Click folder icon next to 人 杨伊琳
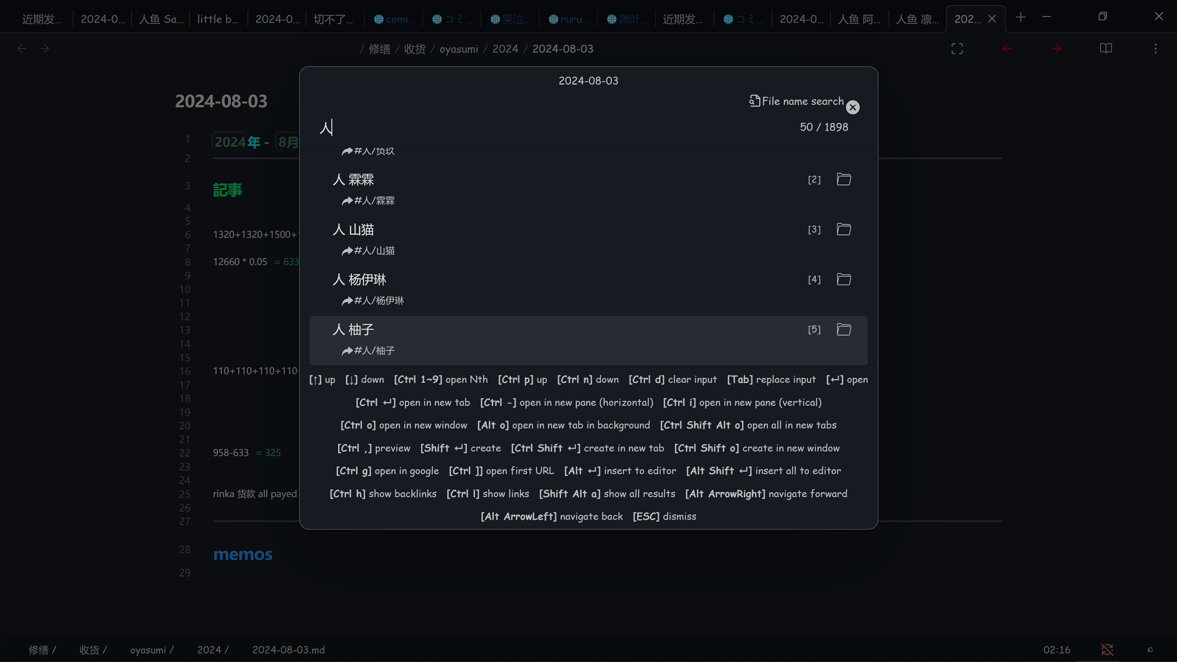Image resolution: width=1177 pixels, height=662 pixels. pyautogui.click(x=843, y=279)
